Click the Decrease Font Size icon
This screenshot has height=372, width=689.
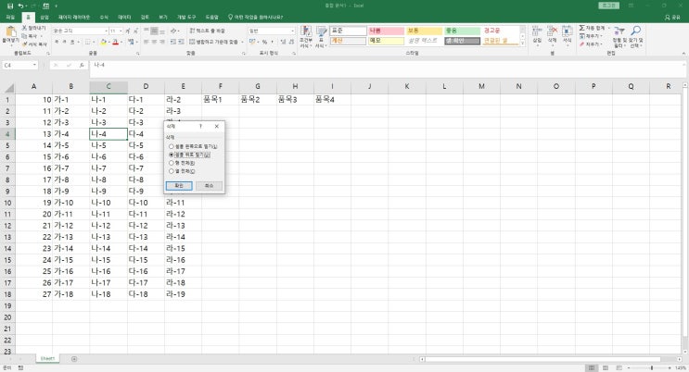[135, 31]
